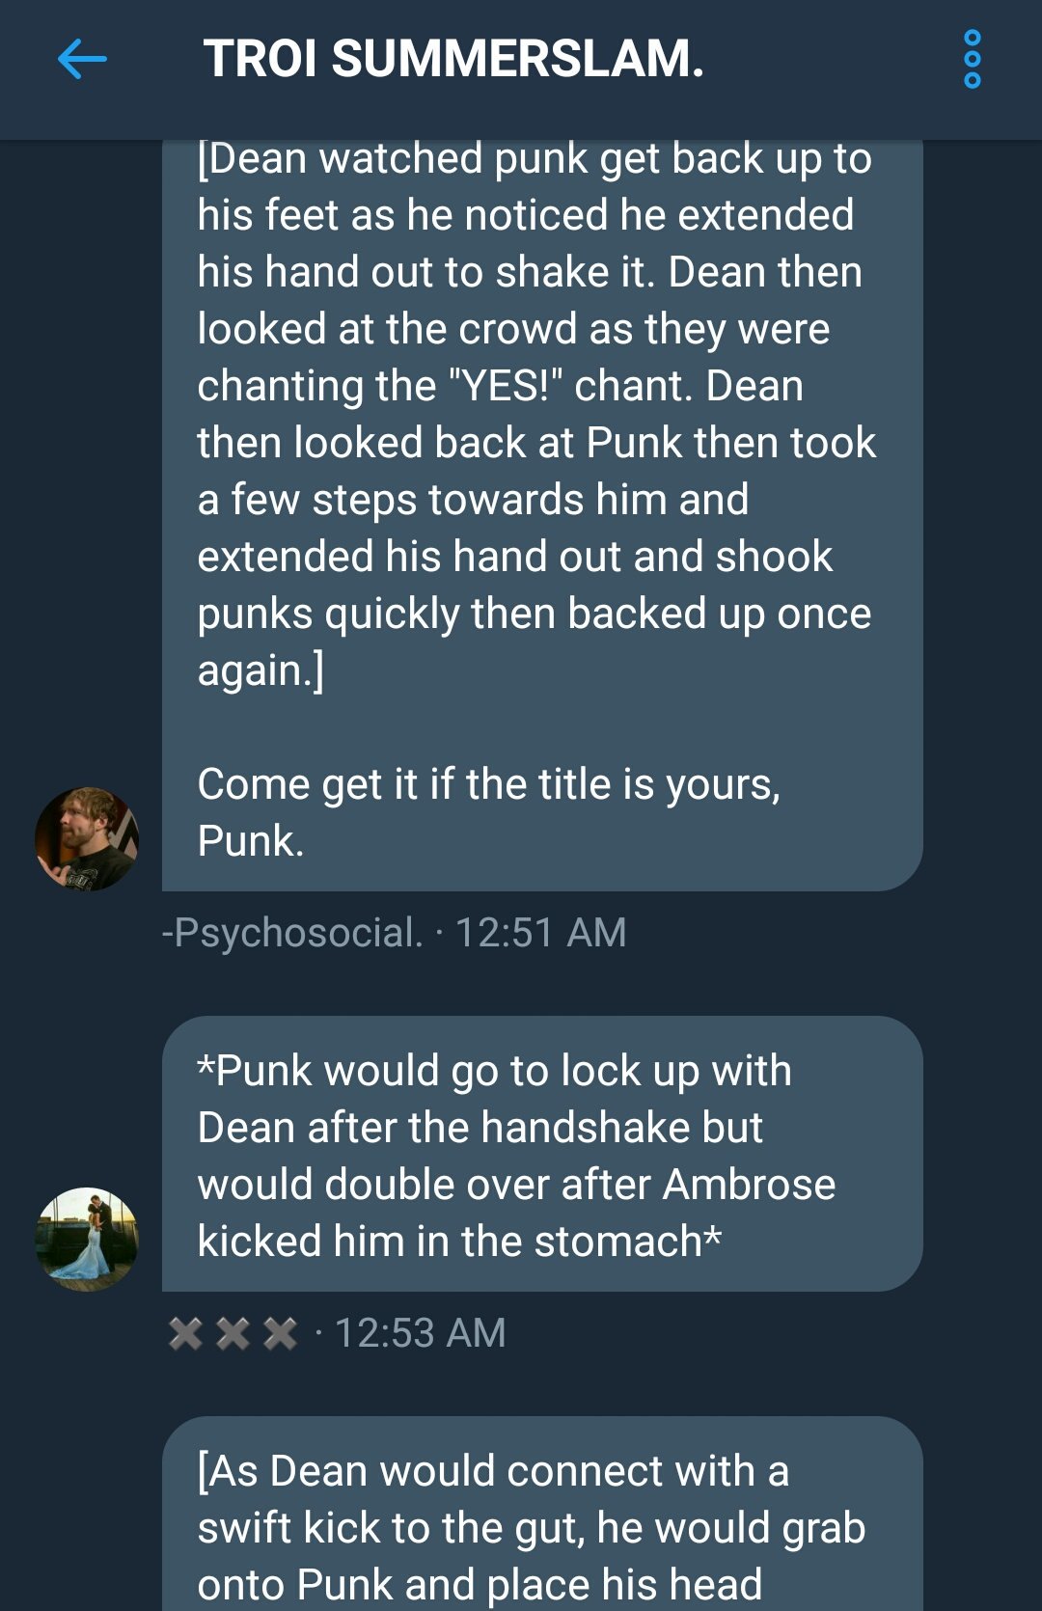
Task: Tap the middle X emoji in sender name
Action: pyautogui.click(x=233, y=1333)
